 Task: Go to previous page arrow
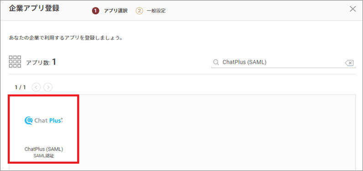36,87
